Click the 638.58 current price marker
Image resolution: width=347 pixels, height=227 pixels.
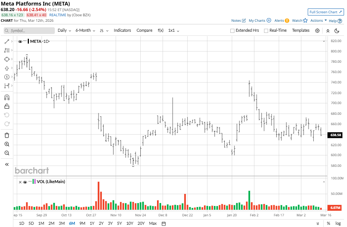(x=336, y=135)
